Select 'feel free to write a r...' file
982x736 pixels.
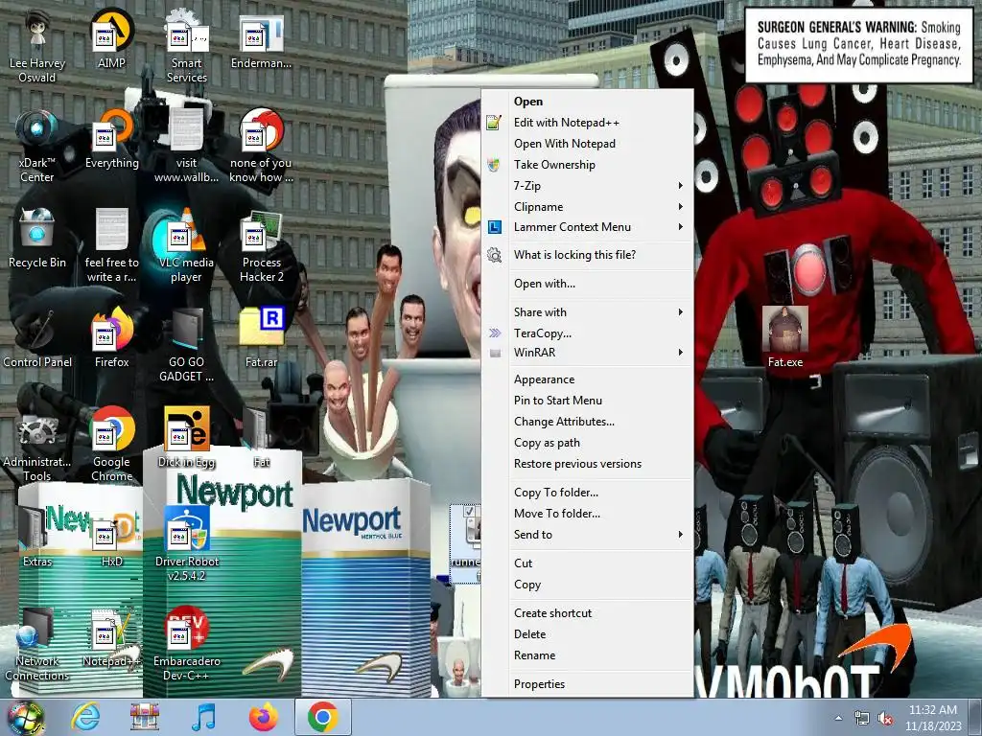[111, 246]
